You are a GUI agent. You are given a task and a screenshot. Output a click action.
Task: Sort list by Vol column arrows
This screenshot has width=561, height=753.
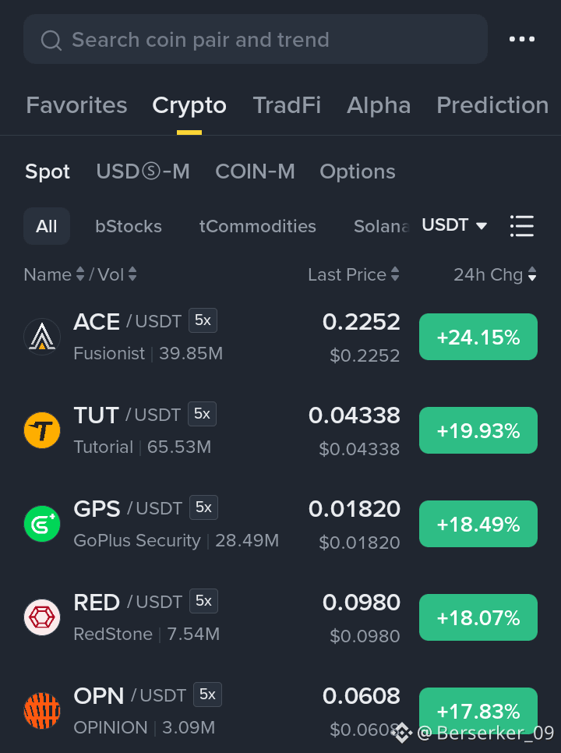pos(132,274)
